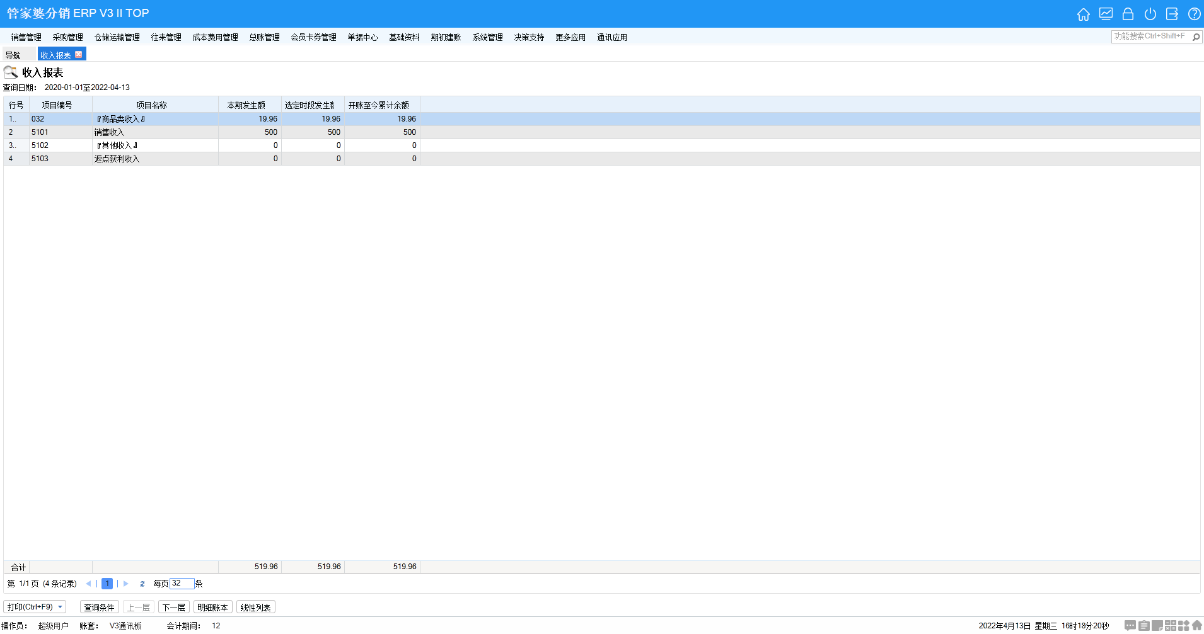The width and height of the screenshot is (1204, 634).
Task: Open 采购管理 menu
Action: (x=67, y=37)
